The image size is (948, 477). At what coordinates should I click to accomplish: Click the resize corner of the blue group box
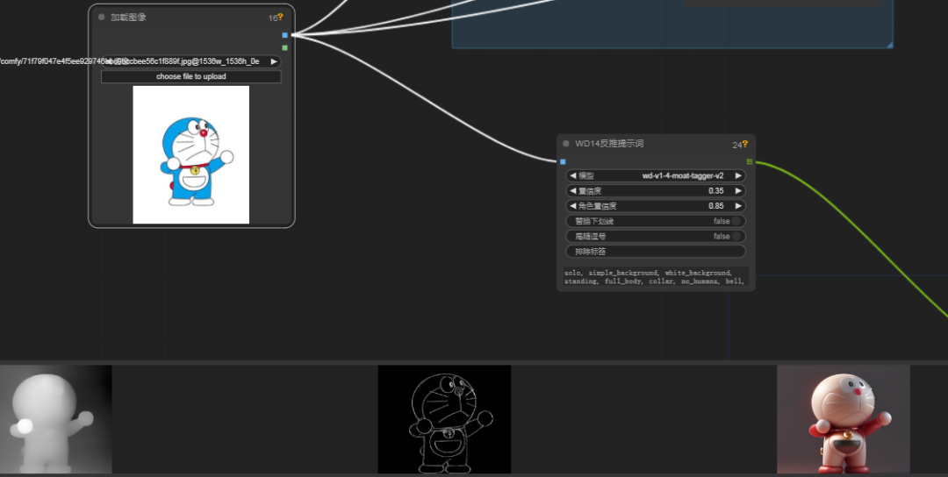[x=889, y=45]
